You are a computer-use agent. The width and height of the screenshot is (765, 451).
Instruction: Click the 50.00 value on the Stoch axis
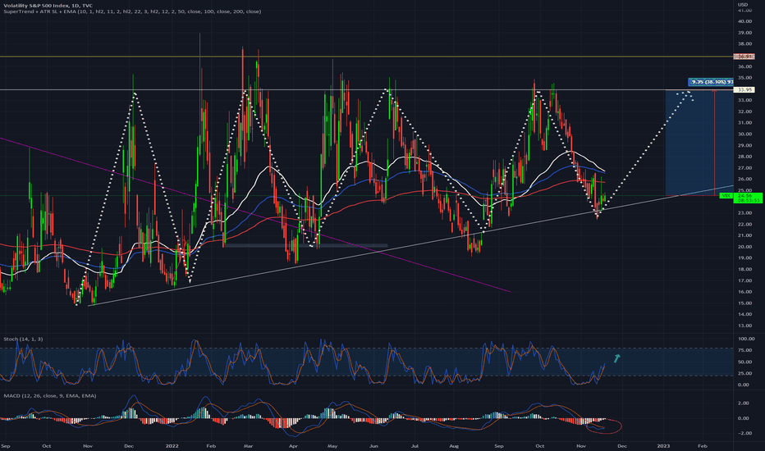click(744, 362)
